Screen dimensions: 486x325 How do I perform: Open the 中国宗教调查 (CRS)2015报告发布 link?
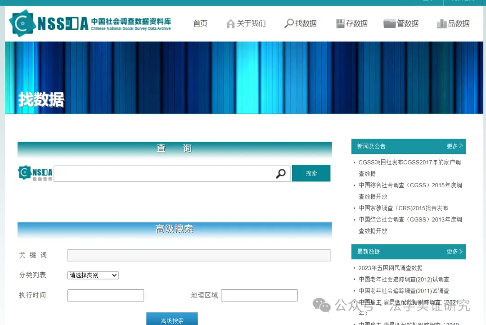click(403, 208)
